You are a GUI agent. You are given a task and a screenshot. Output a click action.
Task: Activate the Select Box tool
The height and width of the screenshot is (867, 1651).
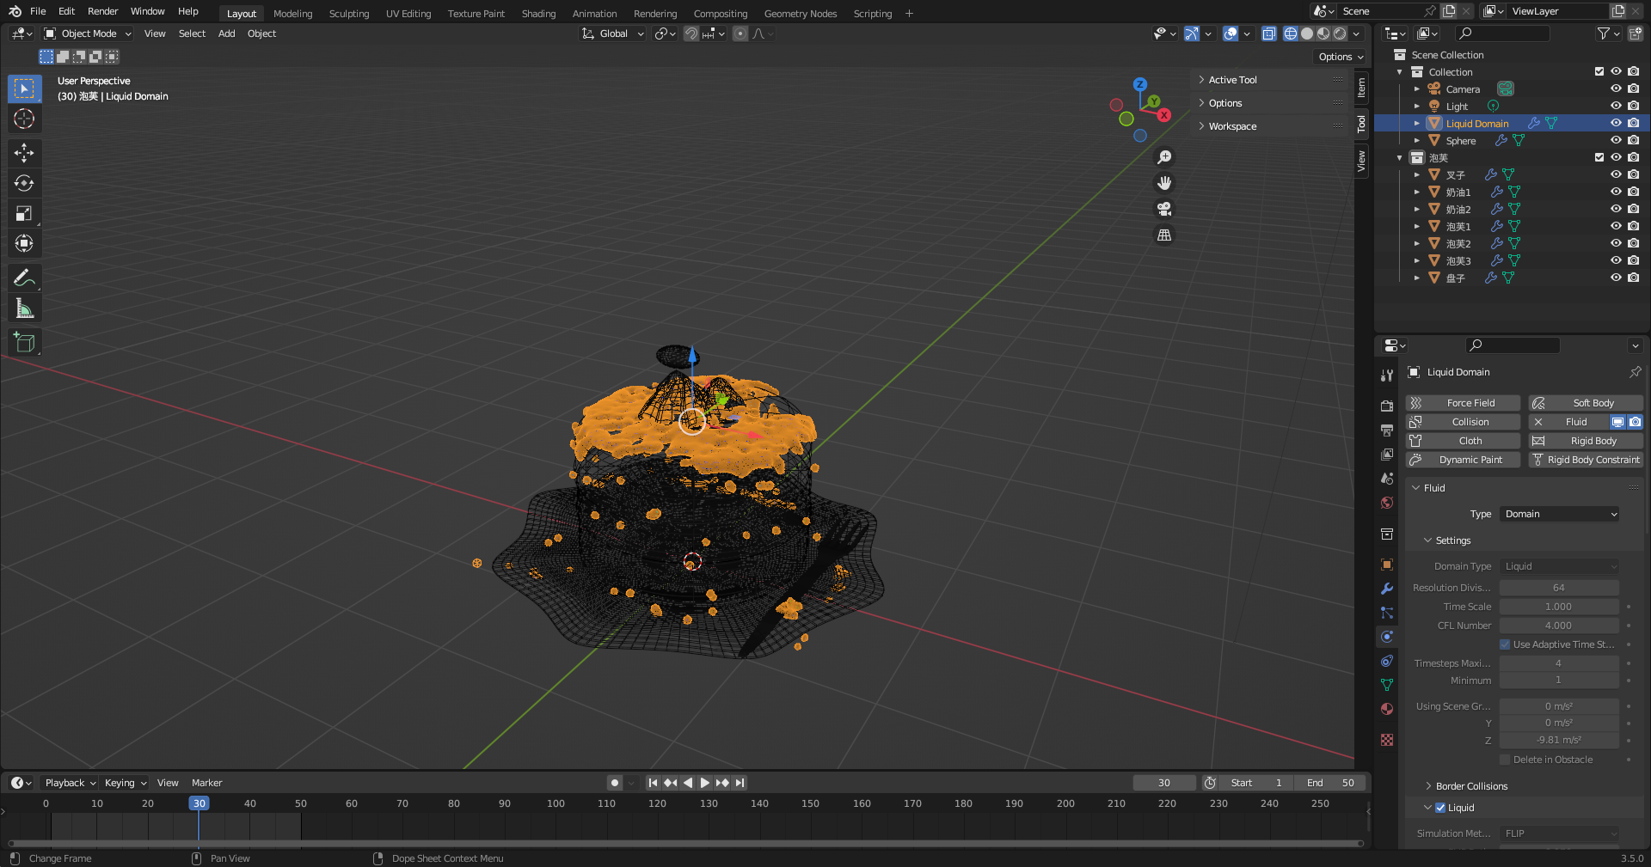pyautogui.click(x=24, y=89)
